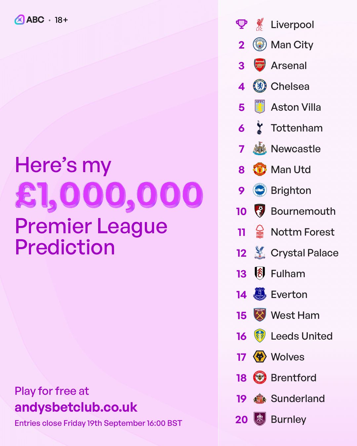
Task: Click the Sunderland team name
Action: pyautogui.click(x=298, y=398)
